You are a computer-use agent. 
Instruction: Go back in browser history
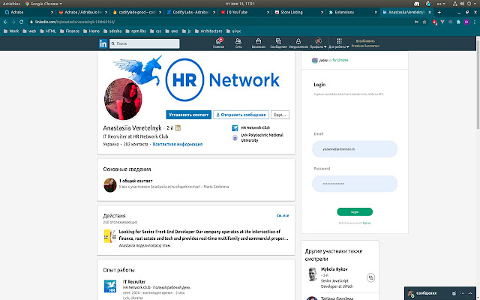(x=5, y=22)
